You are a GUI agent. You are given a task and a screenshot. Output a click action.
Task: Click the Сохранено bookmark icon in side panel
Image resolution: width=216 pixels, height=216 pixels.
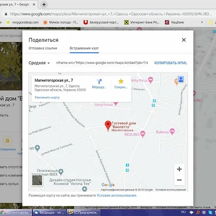[x=7, y=141]
